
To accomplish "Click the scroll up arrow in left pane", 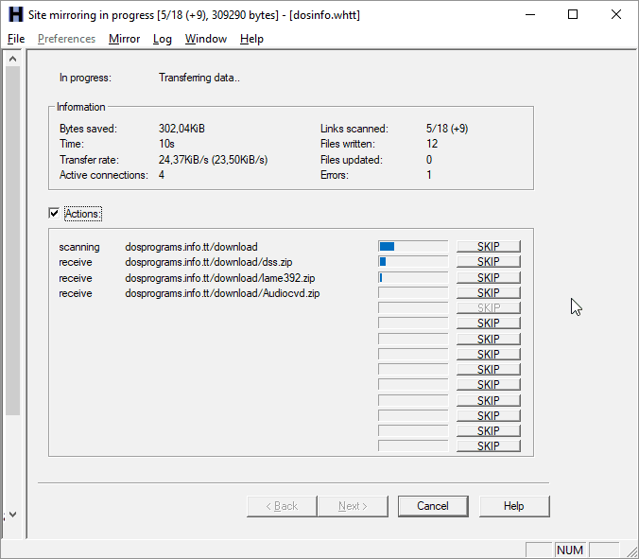I will click(x=12, y=60).
